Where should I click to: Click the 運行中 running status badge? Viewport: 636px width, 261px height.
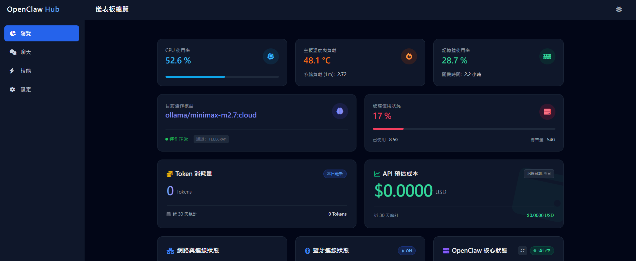coord(542,251)
